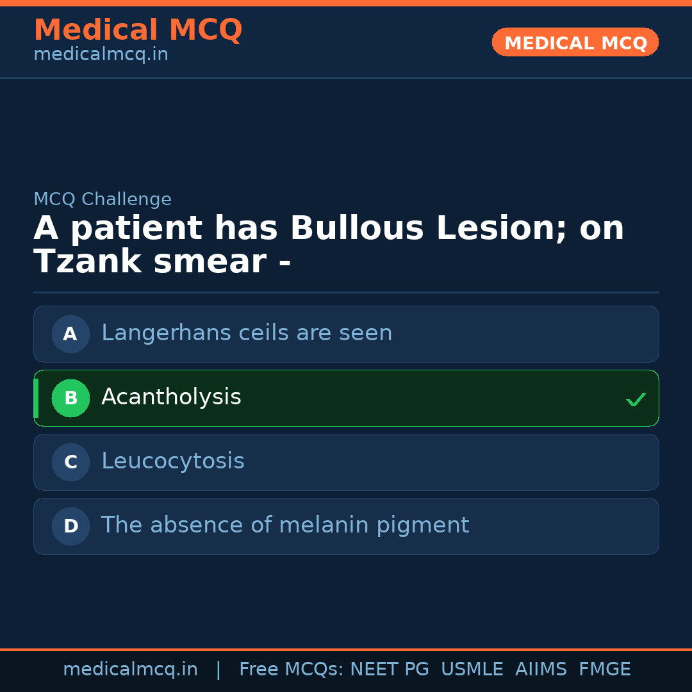
Task: Expand the option A answer card
Action: pos(346,334)
